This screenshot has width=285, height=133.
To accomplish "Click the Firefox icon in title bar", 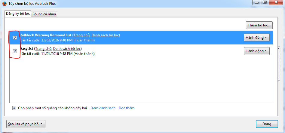I will click(5, 3).
